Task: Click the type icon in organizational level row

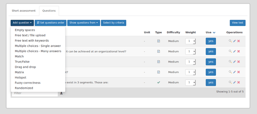Action: (x=158, y=51)
